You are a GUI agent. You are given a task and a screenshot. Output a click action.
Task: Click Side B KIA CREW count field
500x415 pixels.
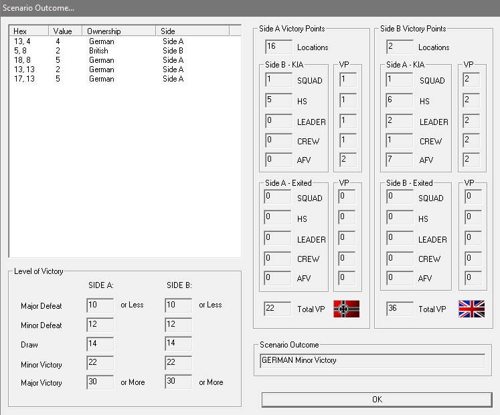[278, 140]
